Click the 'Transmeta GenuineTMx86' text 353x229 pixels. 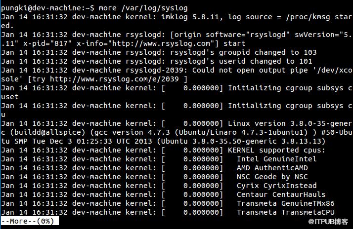(285, 203)
